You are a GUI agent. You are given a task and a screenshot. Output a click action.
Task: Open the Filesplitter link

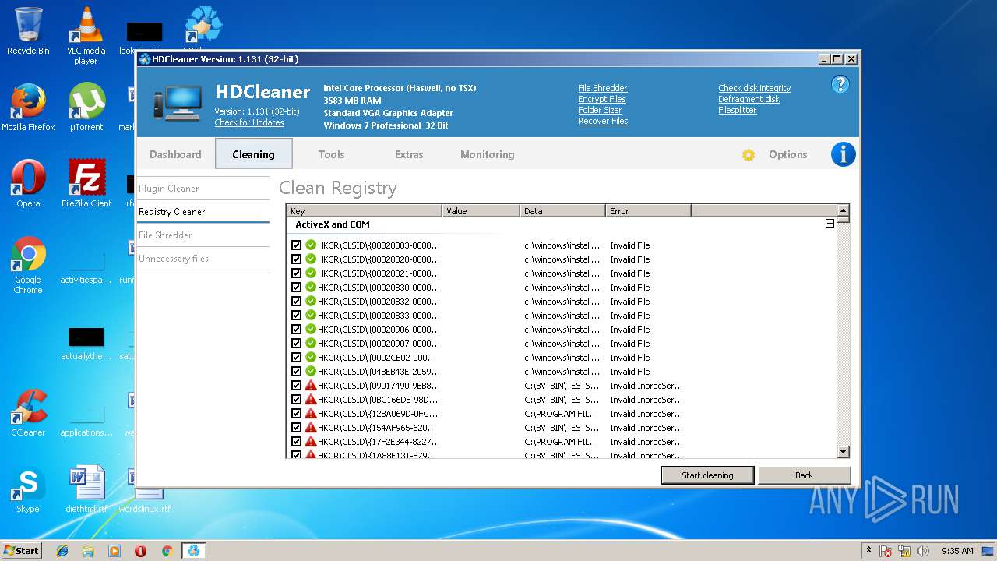tap(738, 110)
